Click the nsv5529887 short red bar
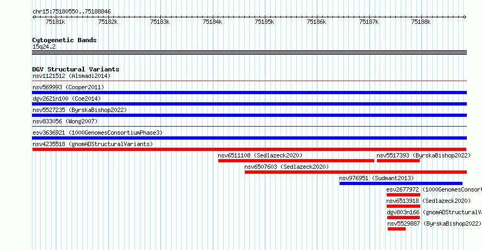Image resolution: width=482 pixels, height=250 pixels. pos(396,229)
